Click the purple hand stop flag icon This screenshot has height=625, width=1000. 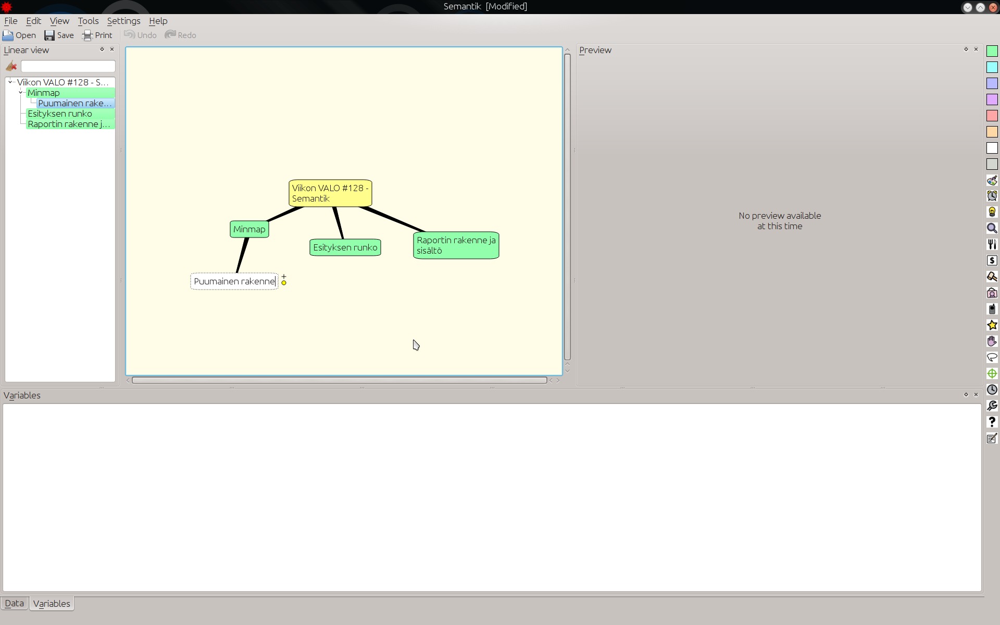992,341
